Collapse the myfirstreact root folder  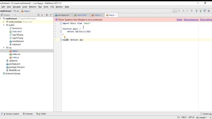coord(1,19)
